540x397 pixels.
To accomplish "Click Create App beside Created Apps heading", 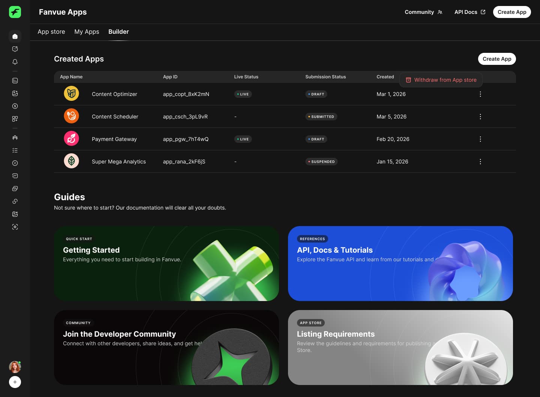I will pos(497,59).
